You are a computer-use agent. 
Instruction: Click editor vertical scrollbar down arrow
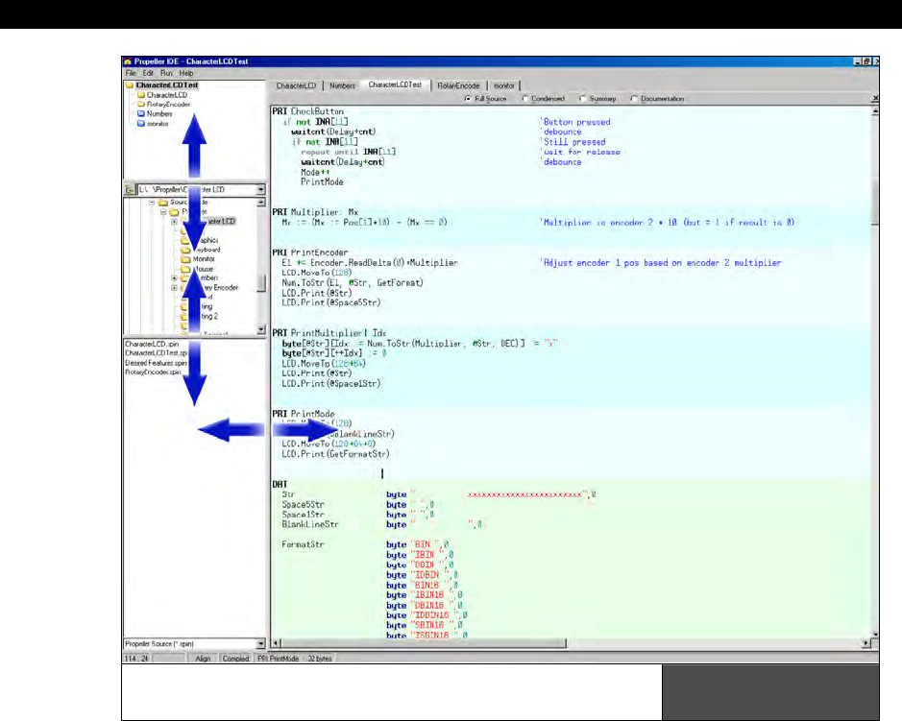875,634
